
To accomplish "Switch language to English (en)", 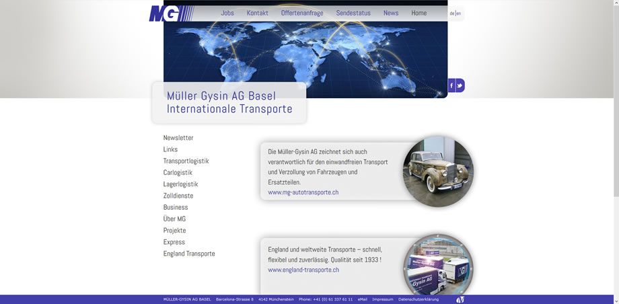I will point(459,13).
